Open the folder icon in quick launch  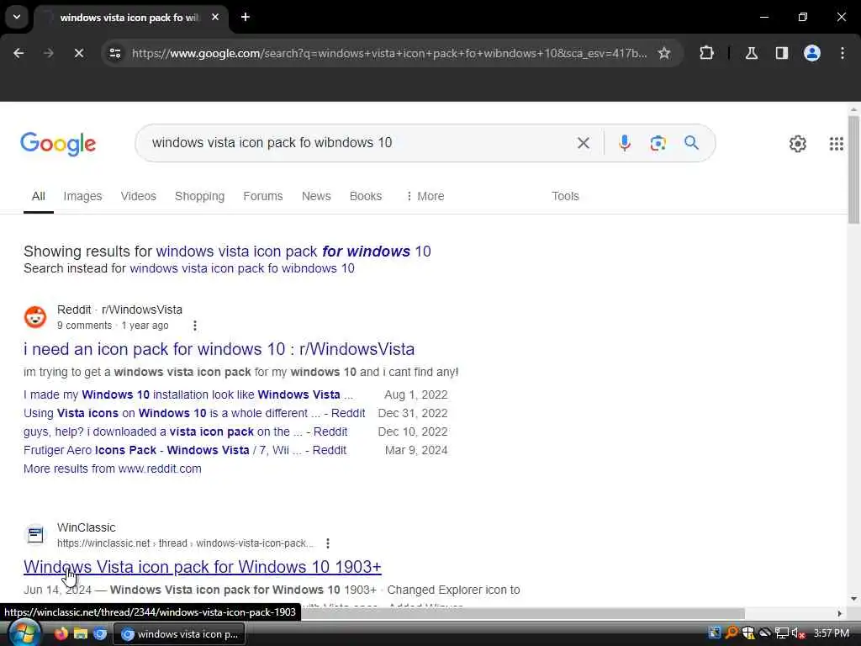(81, 633)
